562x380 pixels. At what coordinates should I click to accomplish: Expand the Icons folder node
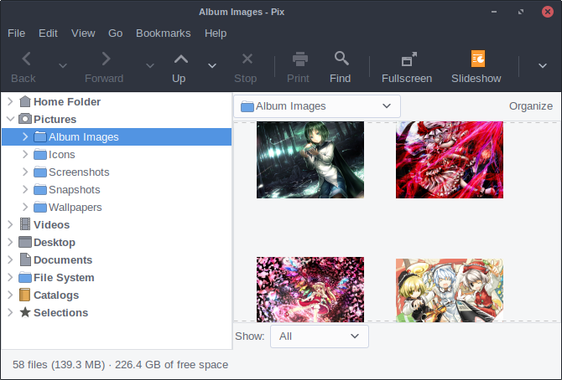click(x=25, y=154)
